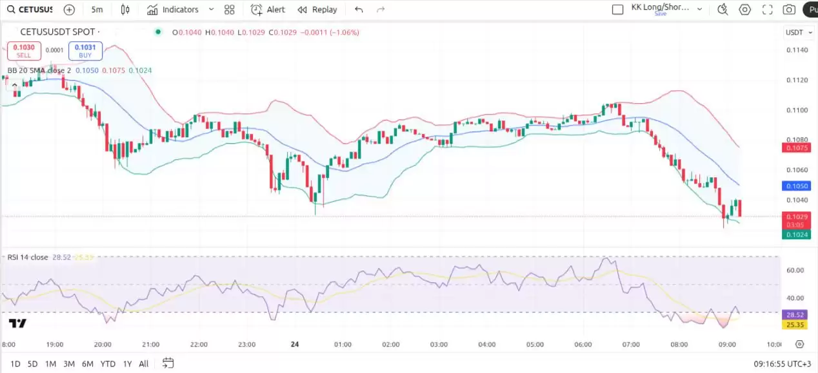The height and width of the screenshot is (373, 818).
Task: Expand the KK Long/Short layout menu
Action: click(698, 8)
